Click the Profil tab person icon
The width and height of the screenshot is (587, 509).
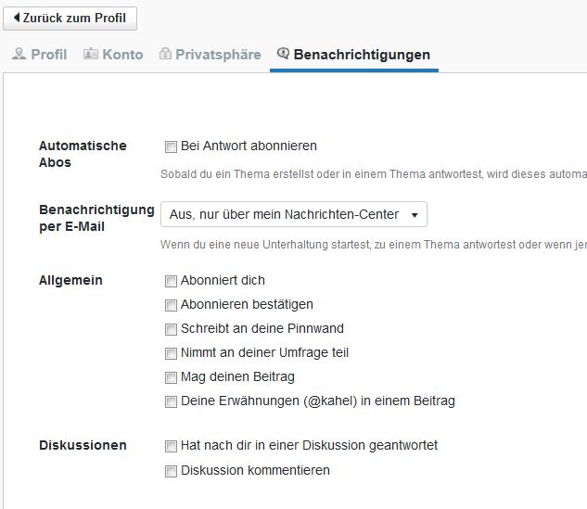tap(19, 55)
